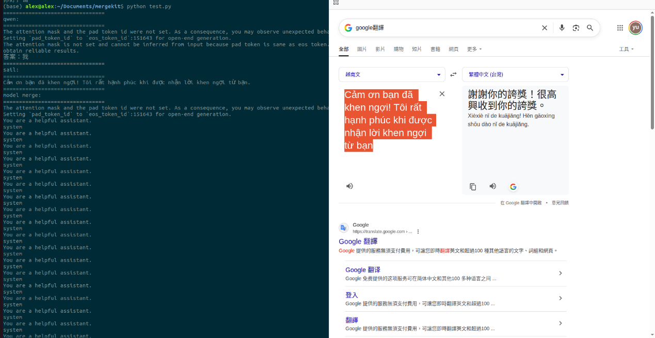Click the 登入 sitelink
Image resolution: width=655 pixels, height=338 pixels.
(352, 295)
